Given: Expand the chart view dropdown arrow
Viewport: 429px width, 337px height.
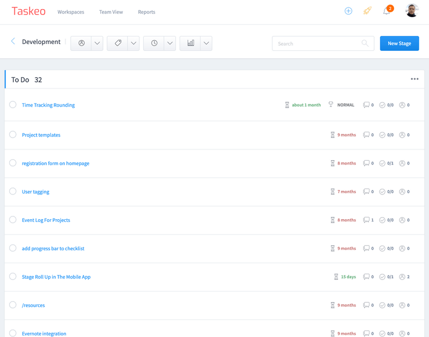Looking at the screenshot, I should tap(206, 43).
